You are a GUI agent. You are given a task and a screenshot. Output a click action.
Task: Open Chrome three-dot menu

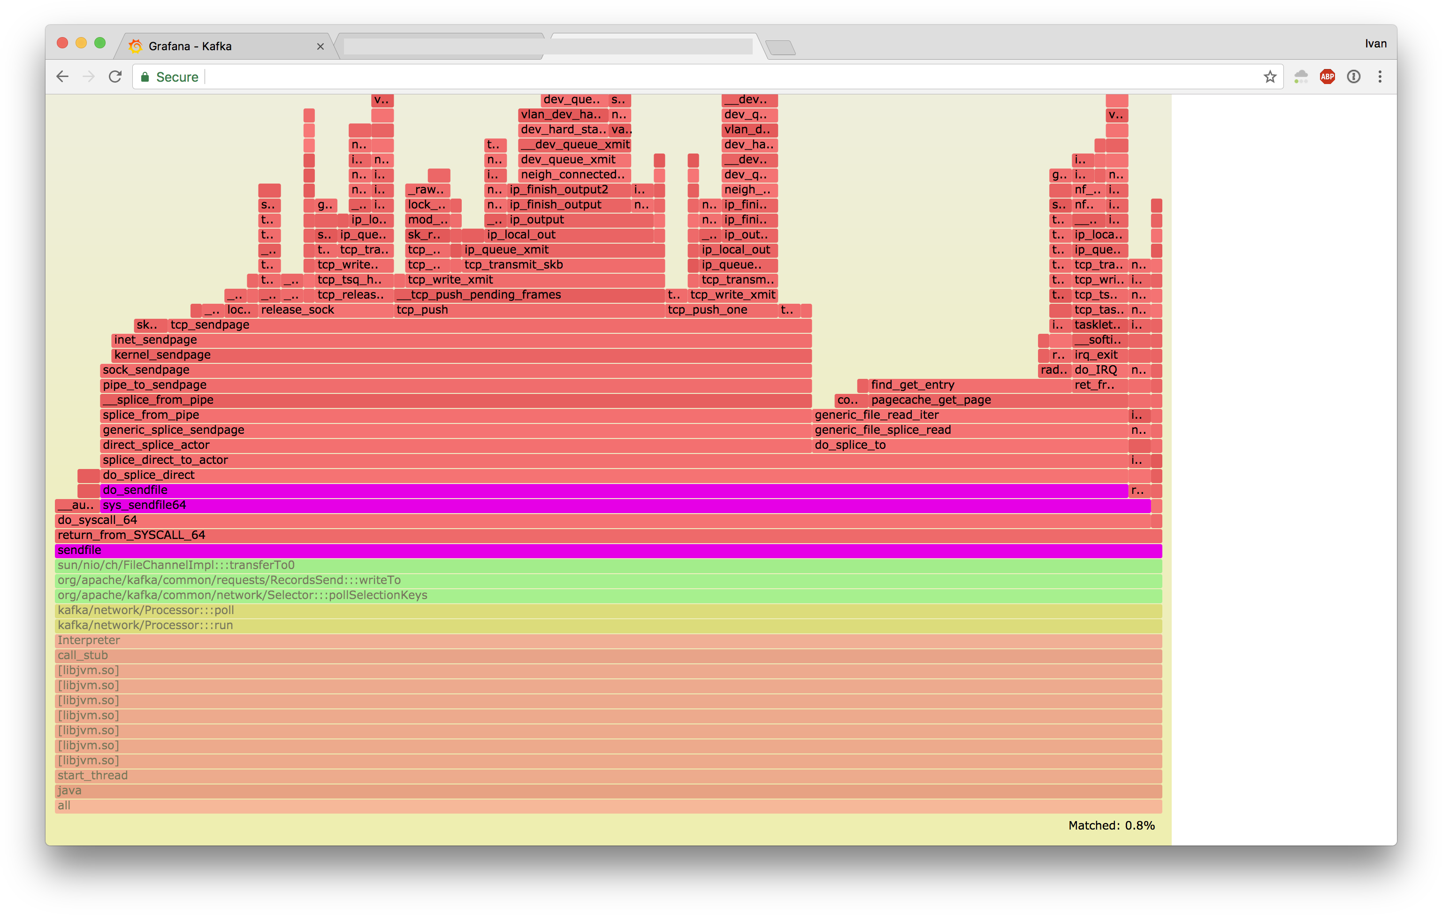1380,77
